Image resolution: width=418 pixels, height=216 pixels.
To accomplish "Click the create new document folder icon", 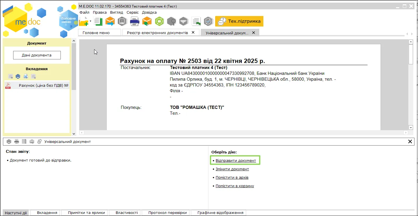I will coord(84,21).
